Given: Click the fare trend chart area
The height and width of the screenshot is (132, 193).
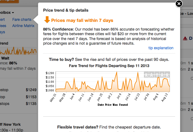Looking at the screenshot, I should coord(112,82).
